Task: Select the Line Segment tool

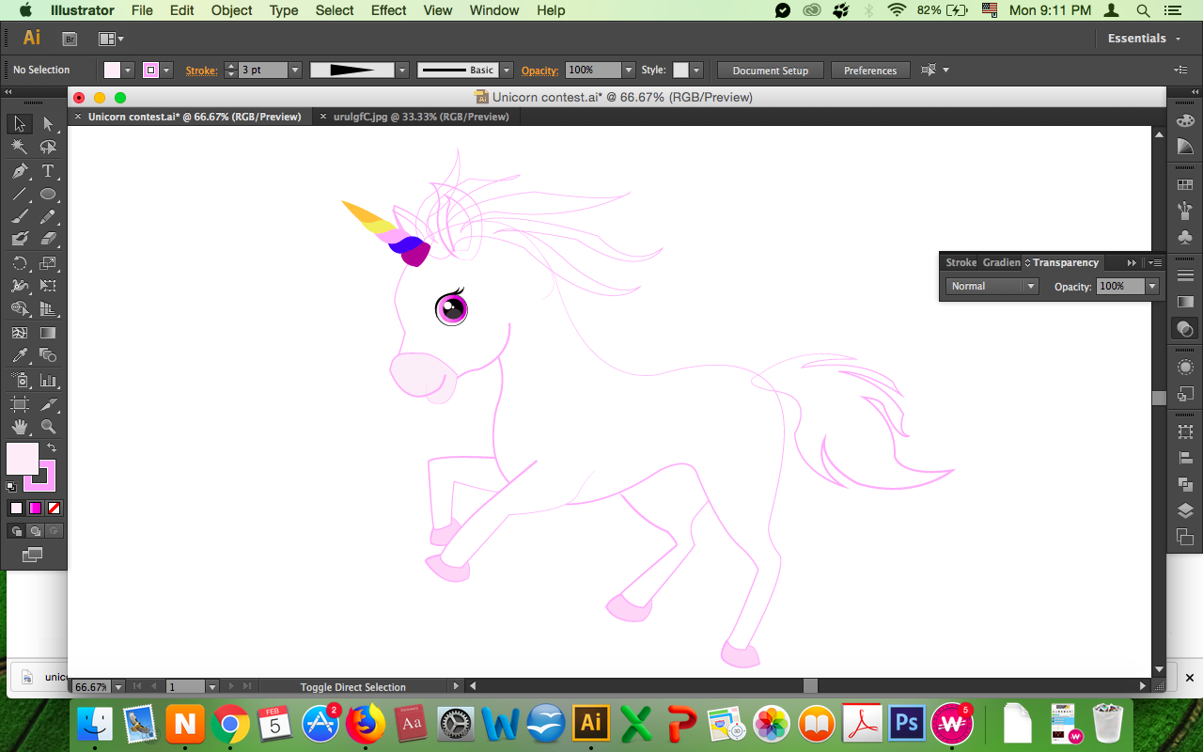Action: (x=19, y=195)
